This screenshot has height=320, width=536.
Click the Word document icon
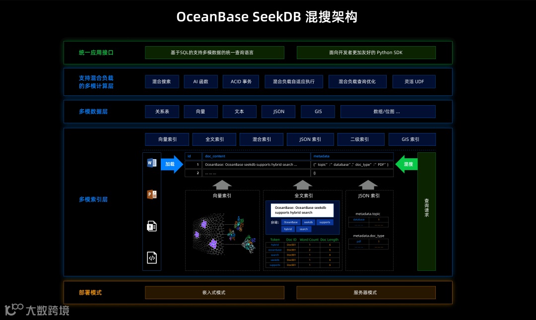pos(152,163)
